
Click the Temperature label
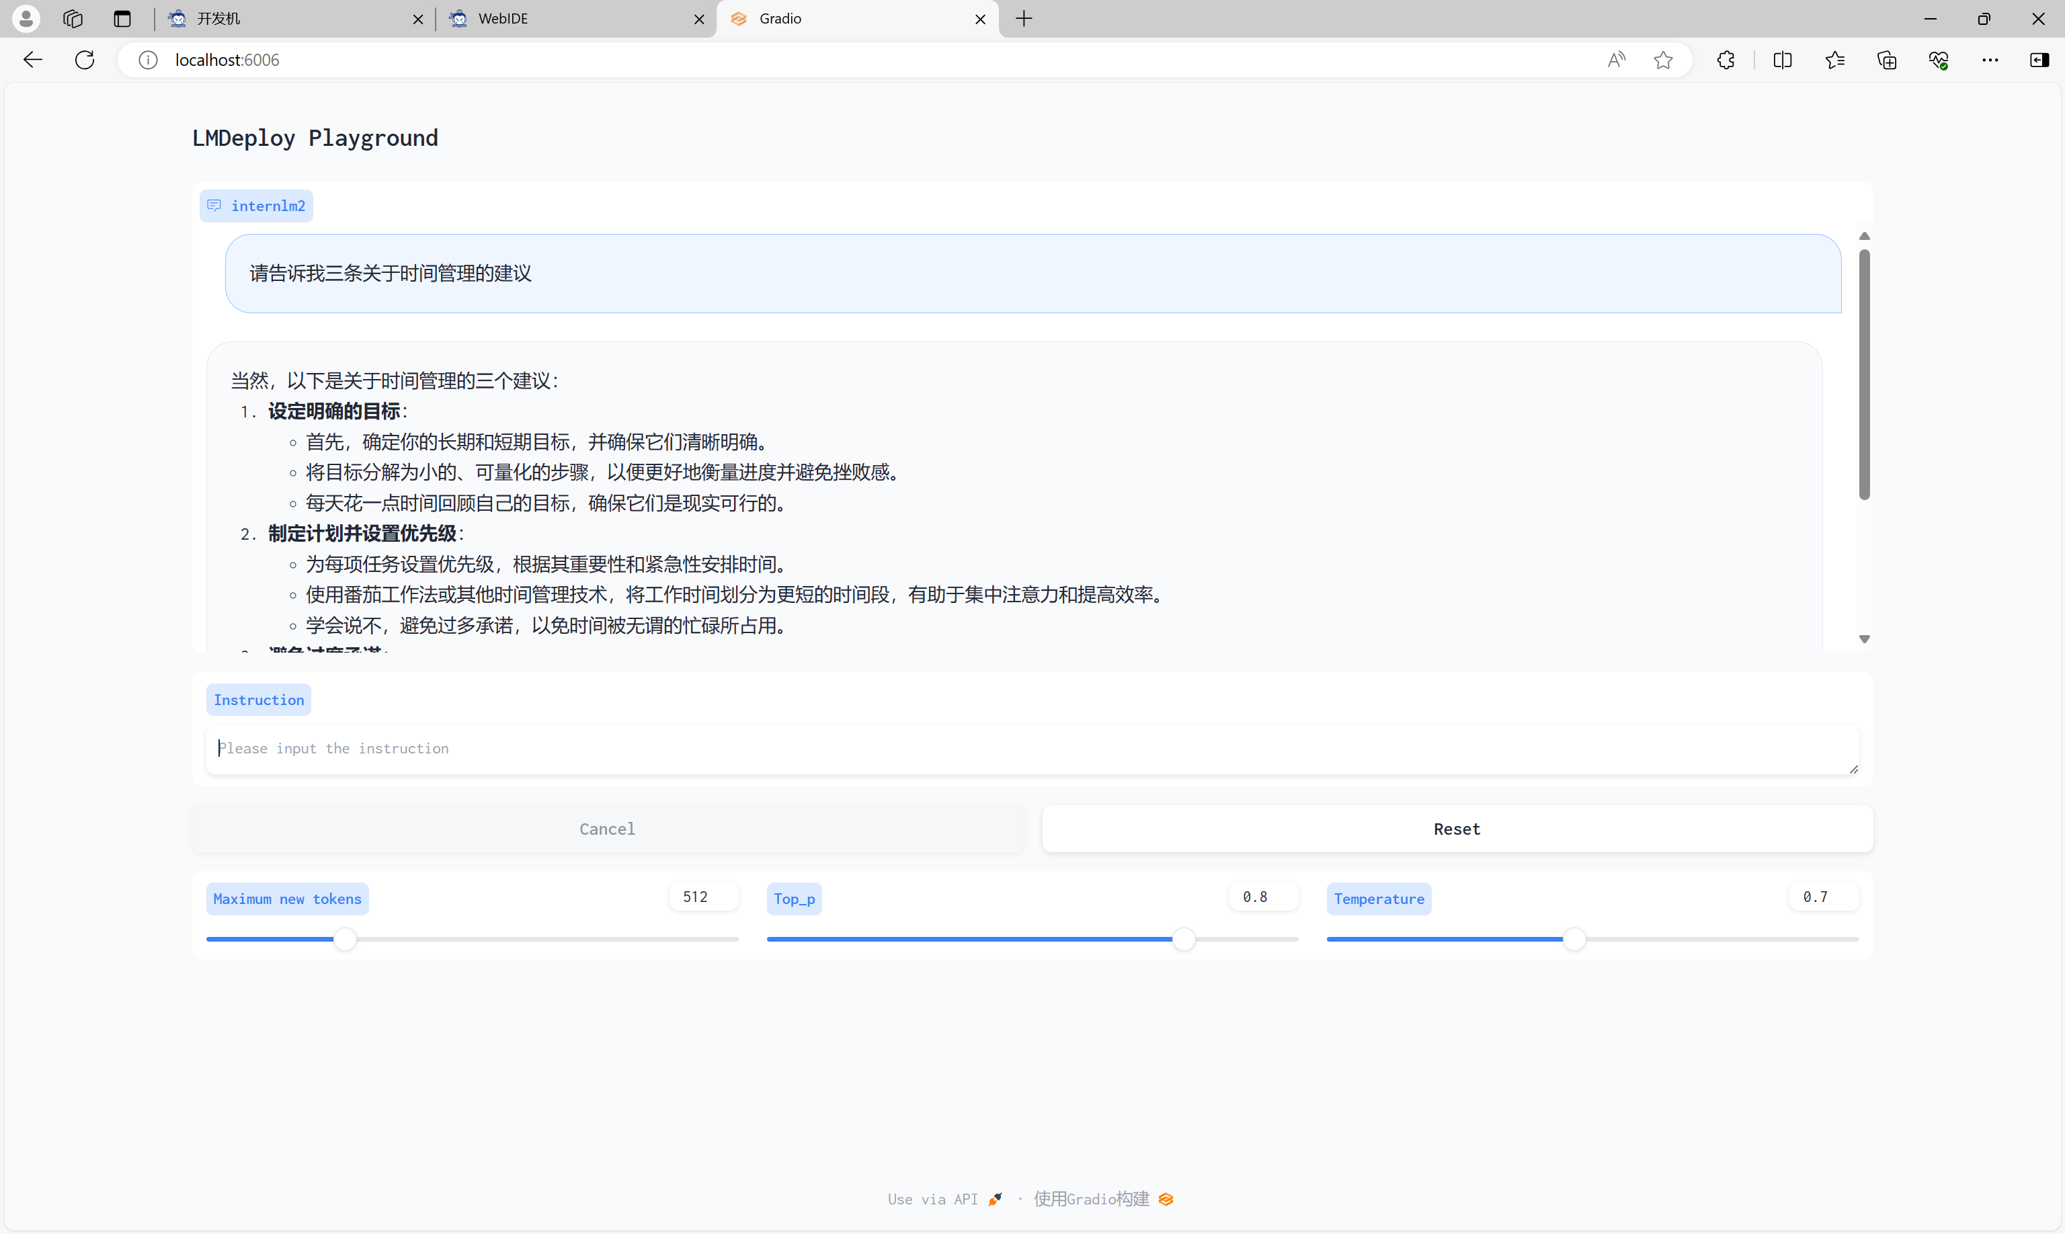(1379, 899)
